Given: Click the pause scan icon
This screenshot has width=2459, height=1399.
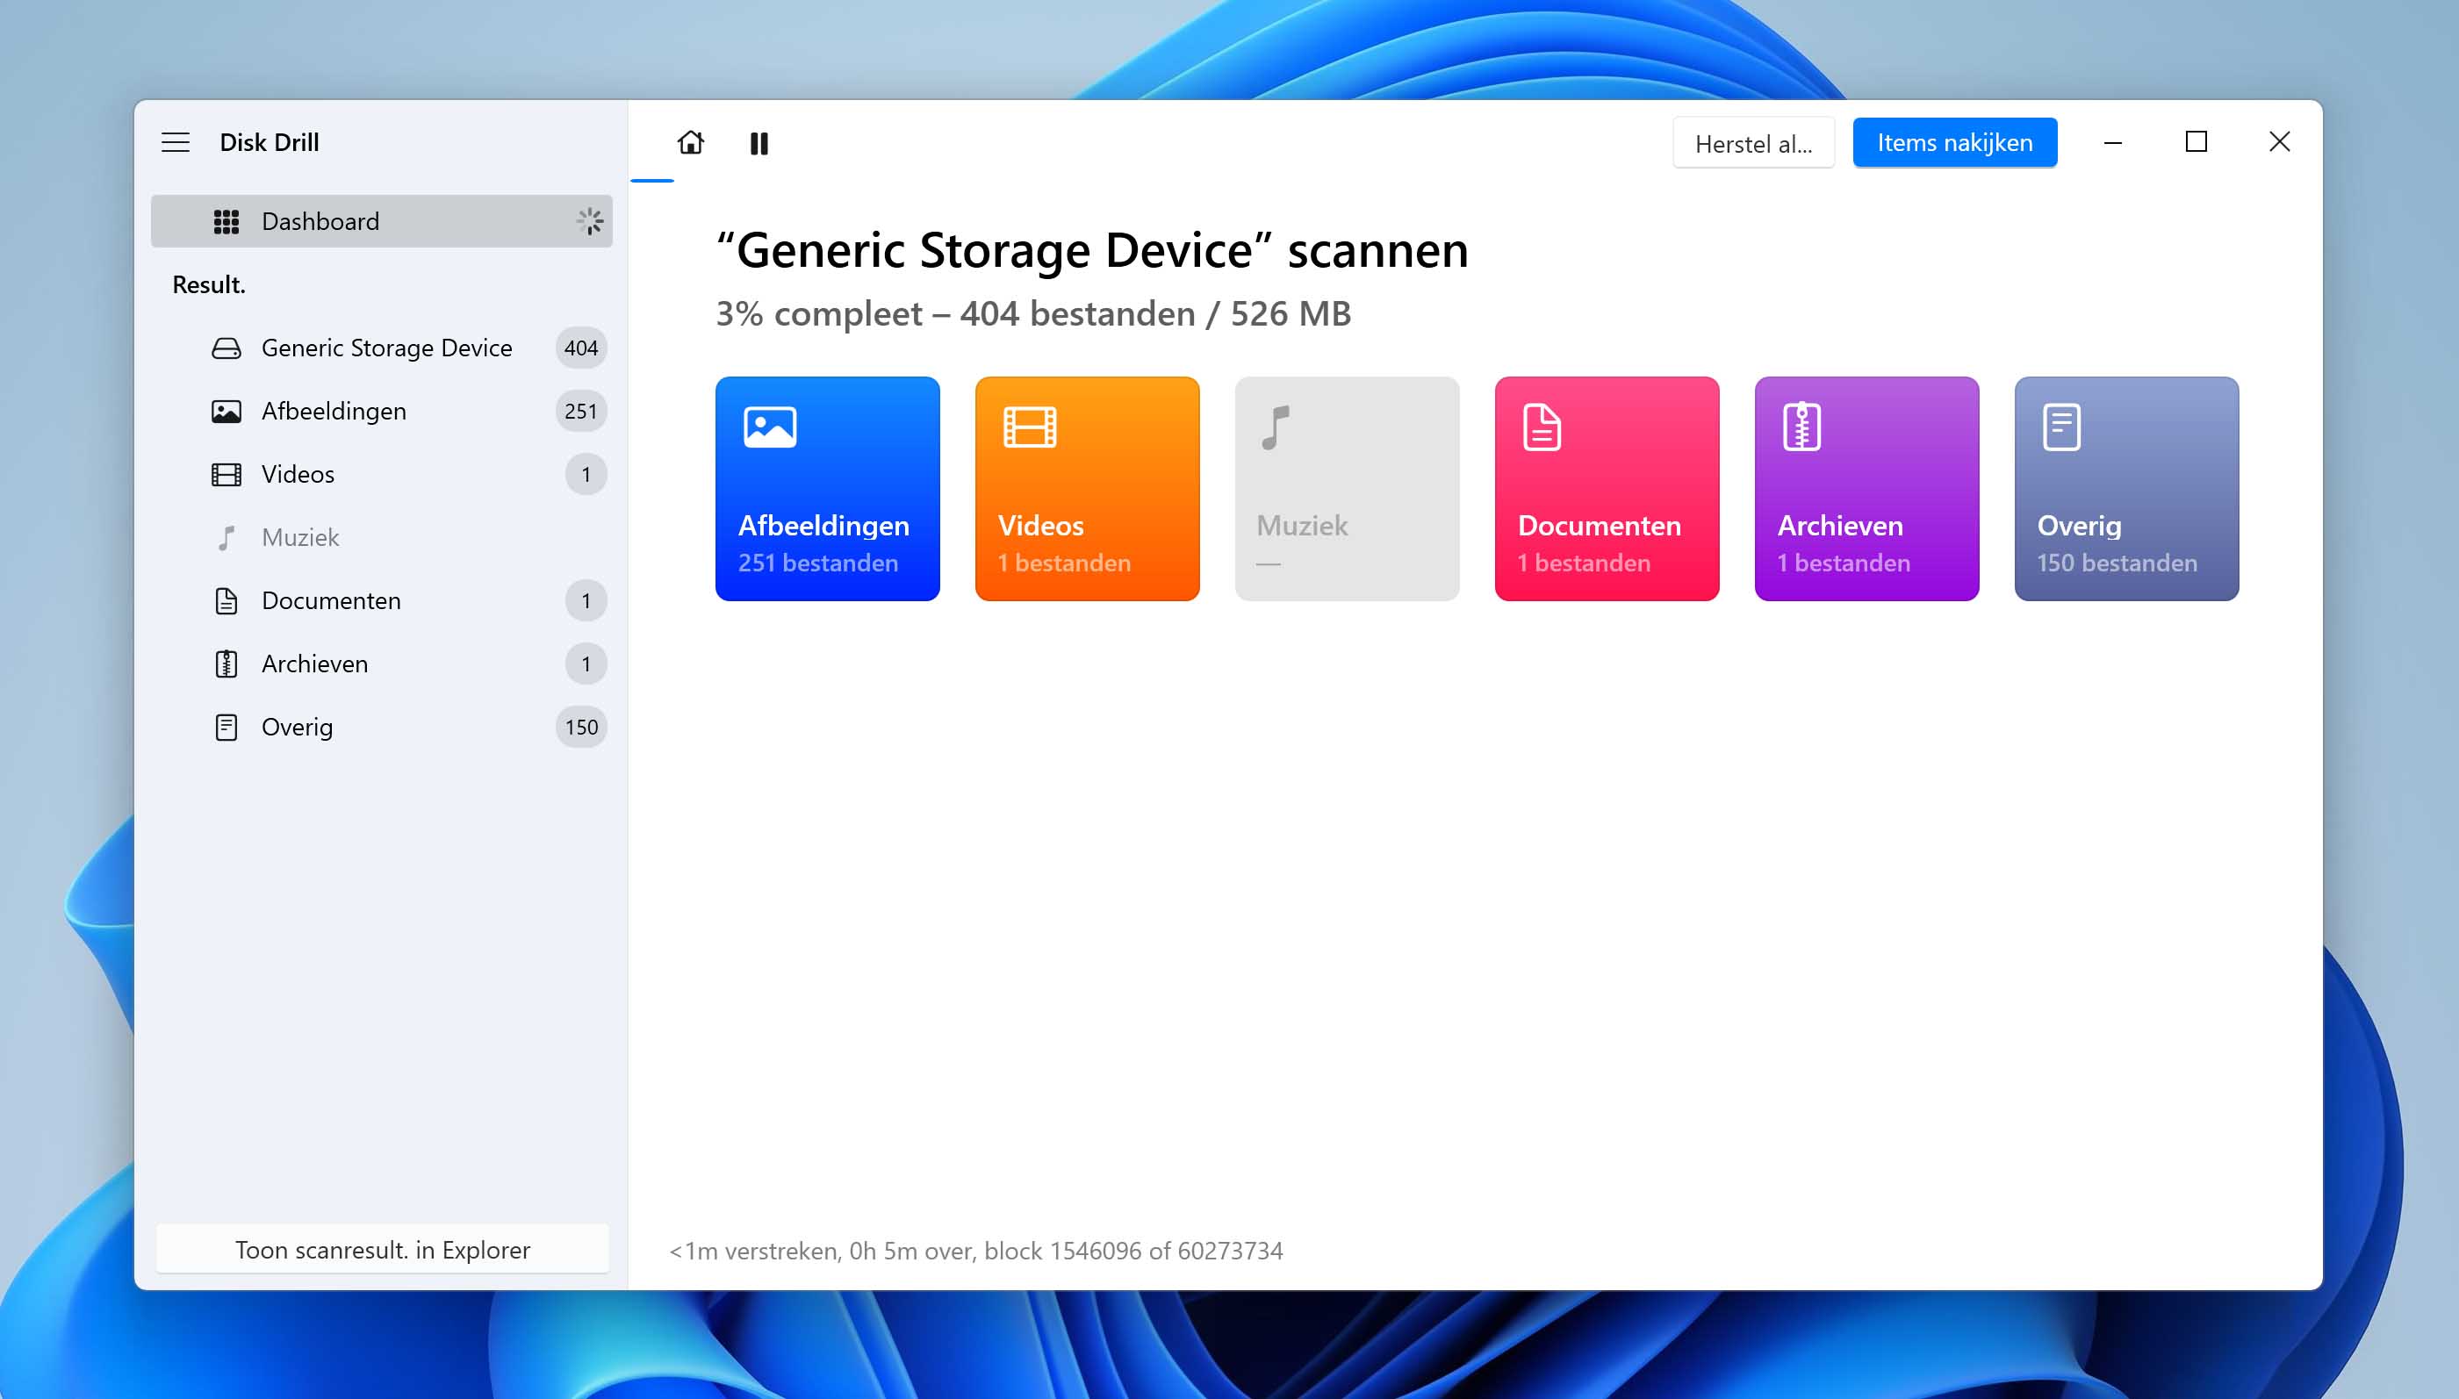Looking at the screenshot, I should point(762,142).
